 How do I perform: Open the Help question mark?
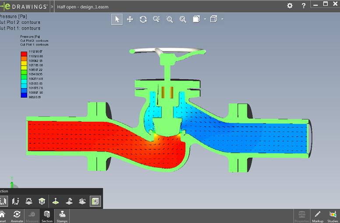click(x=304, y=6)
